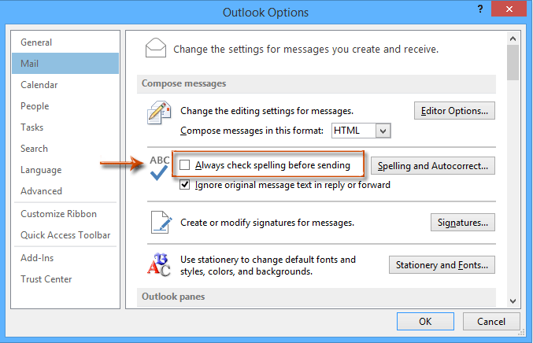The height and width of the screenshot is (343, 533).
Task: Open Spelling and Autocorrect settings
Action: [x=433, y=166]
